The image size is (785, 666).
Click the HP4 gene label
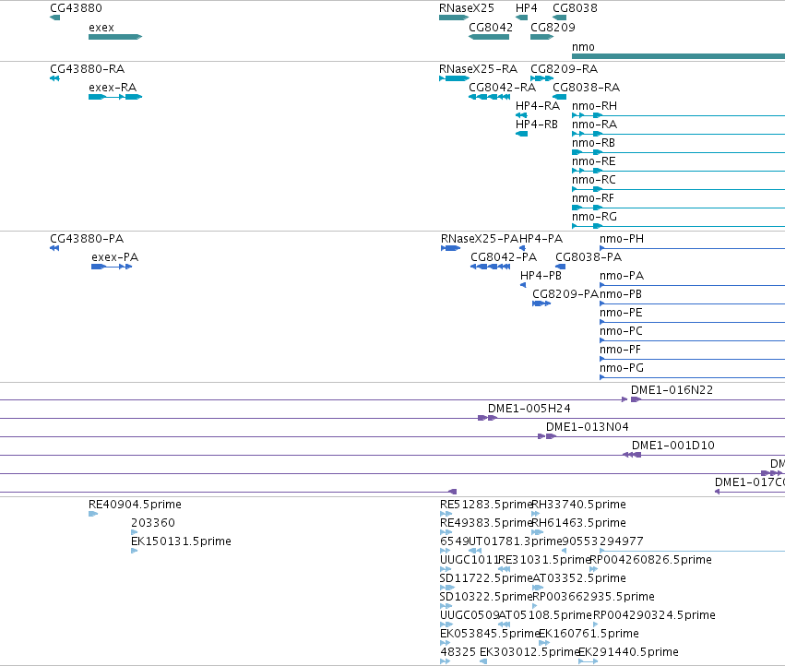click(x=526, y=8)
